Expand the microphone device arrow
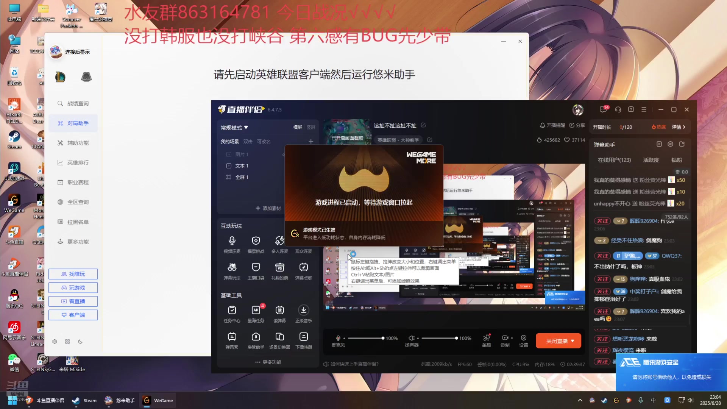The image size is (727, 409). tap(344, 338)
